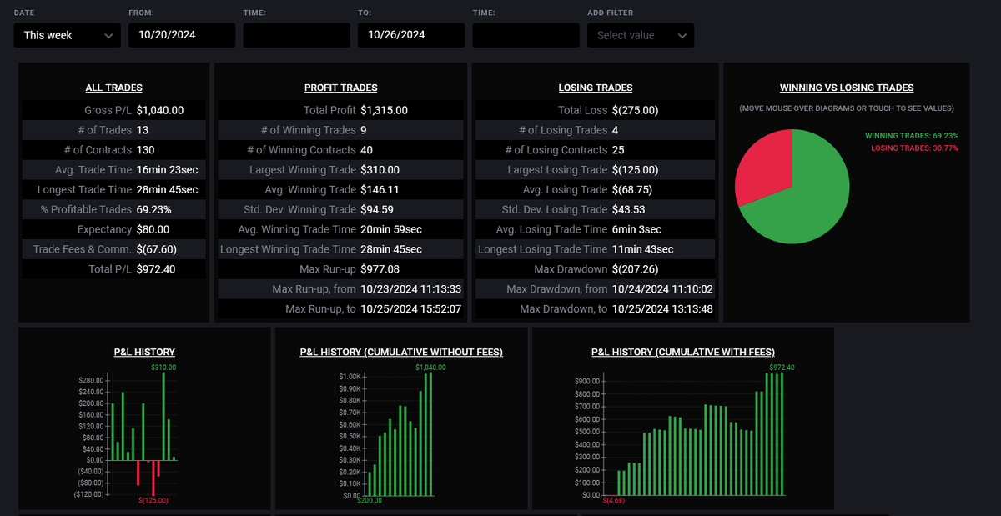
Task: Select Max Run-up to date 10/25/2024 15:52:07
Action: tap(411, 309)
